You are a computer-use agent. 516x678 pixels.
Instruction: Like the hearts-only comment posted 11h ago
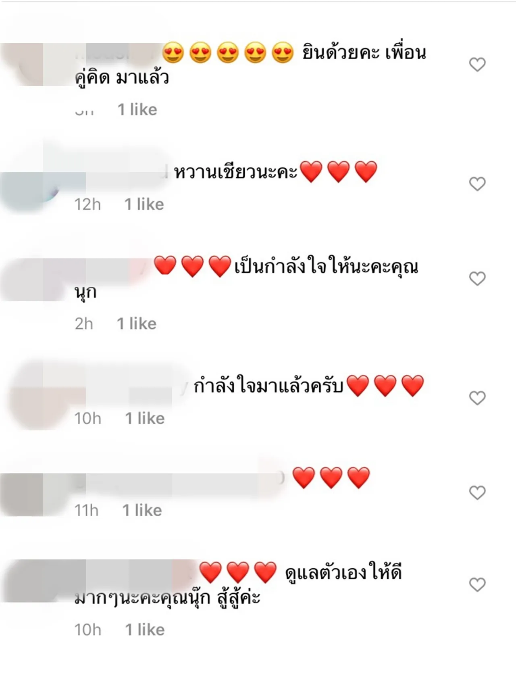tap(477, 492)
